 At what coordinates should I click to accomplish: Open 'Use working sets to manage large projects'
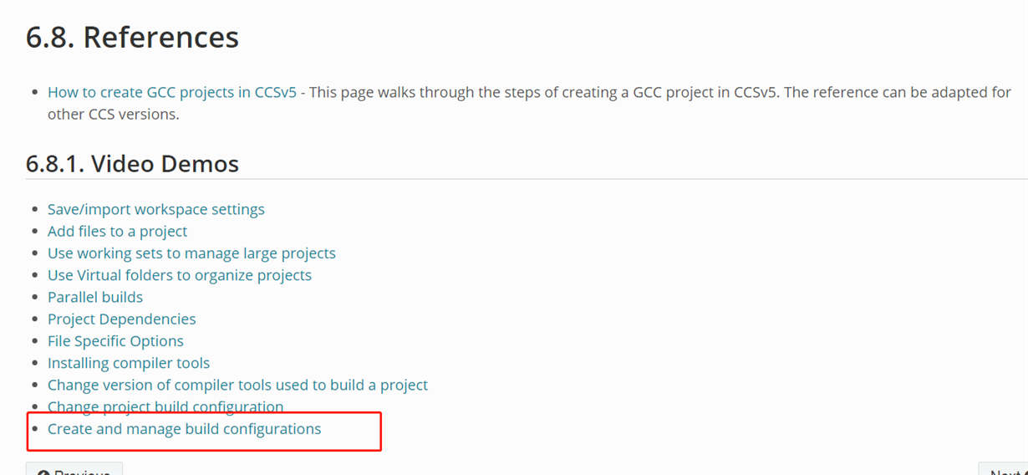[x=191, y=253]
